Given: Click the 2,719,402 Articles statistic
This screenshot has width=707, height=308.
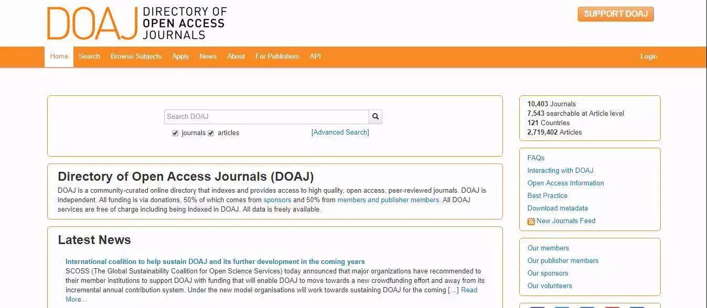Looking at the screenshot, I should pos(554,132).
